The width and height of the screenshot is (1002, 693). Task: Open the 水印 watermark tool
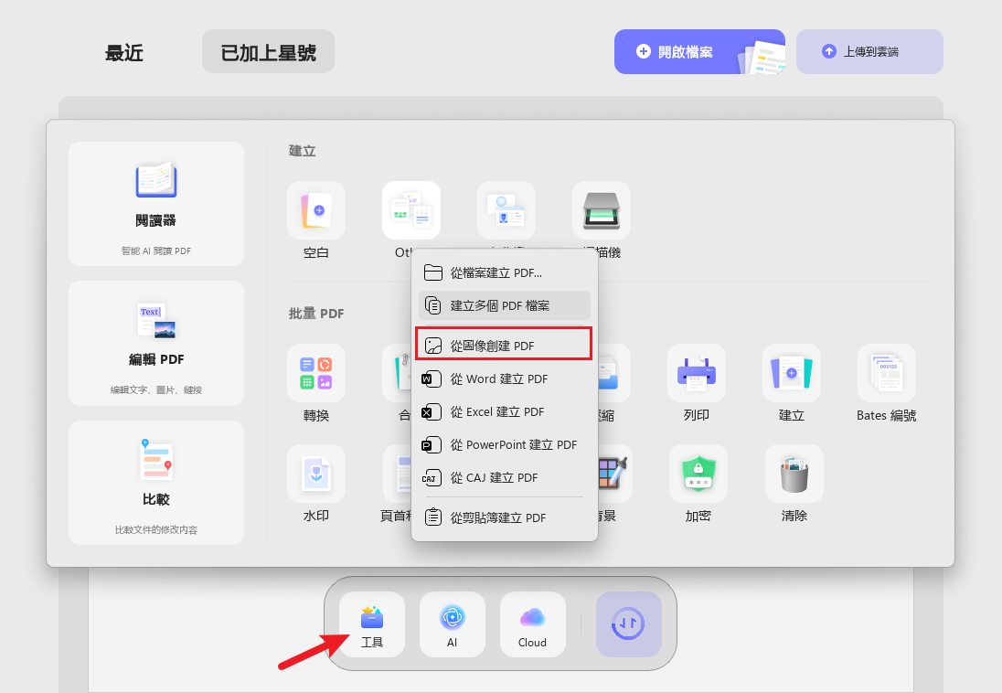pyautogui.click(x=316, y=474)
